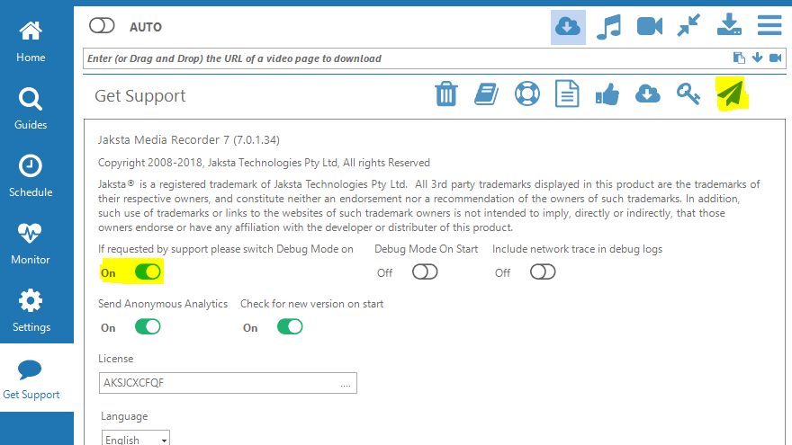Screen dimensions: 792x445
Task: Click the small camera icon in URL bar
Action: [775, 58]
